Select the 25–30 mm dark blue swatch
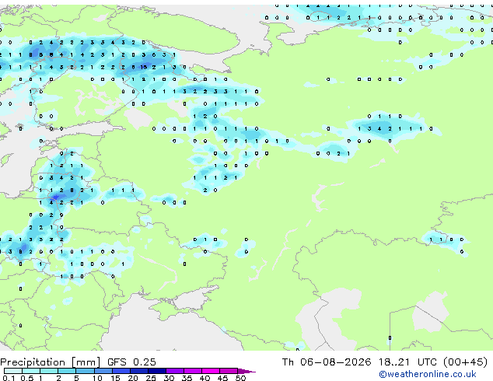 point(156,371)
